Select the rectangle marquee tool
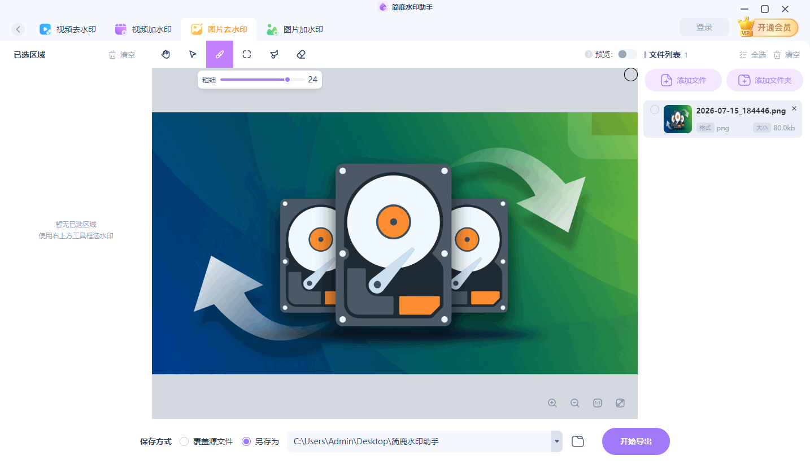The width and height of the screenshot is (810, 464). pyautogui.click(x=247, y=54)
